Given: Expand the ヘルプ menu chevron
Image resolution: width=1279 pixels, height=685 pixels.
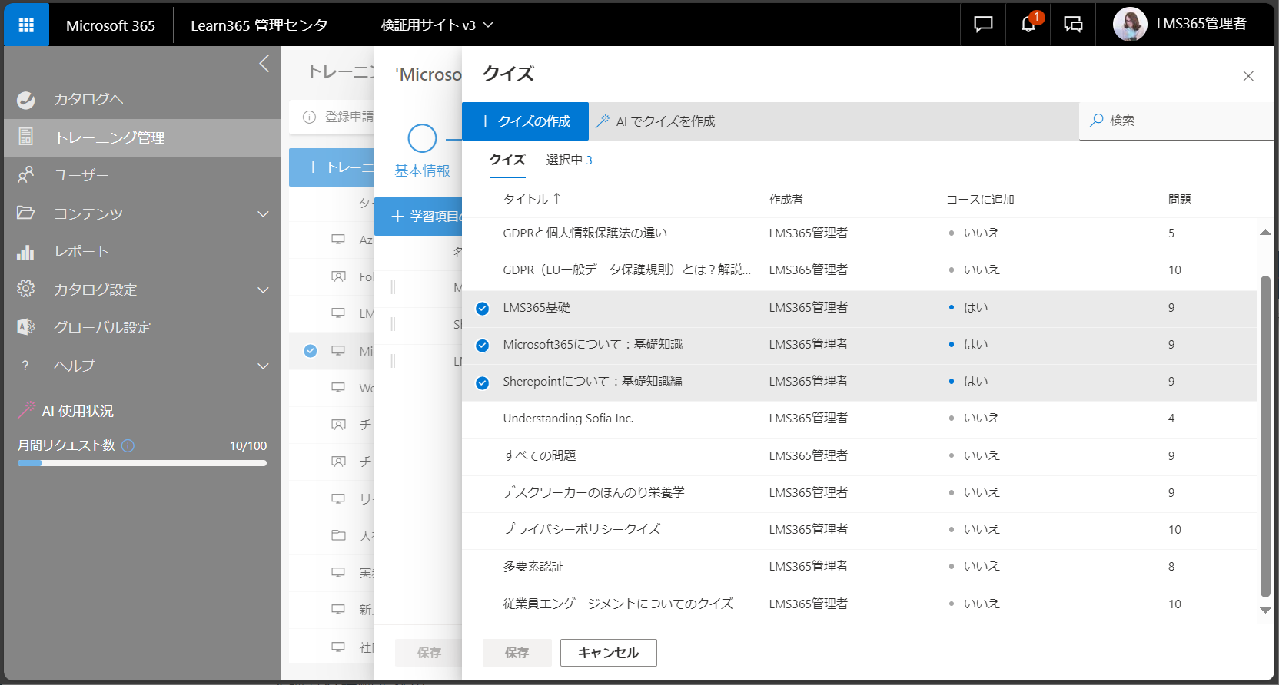Looking at the screenshot, I should coord(264,366).
